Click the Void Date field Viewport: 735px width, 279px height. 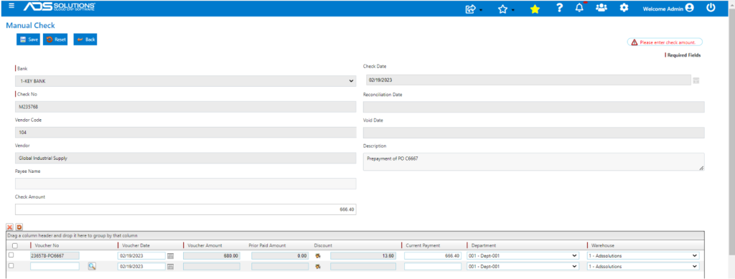[x=534, y=133]
